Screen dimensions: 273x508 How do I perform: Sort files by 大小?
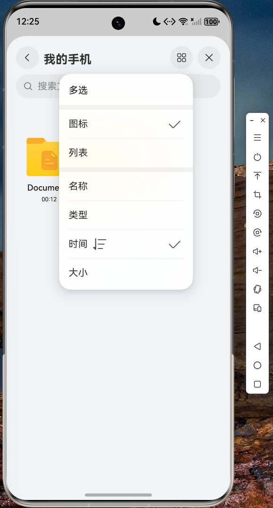tap(126, 273)
